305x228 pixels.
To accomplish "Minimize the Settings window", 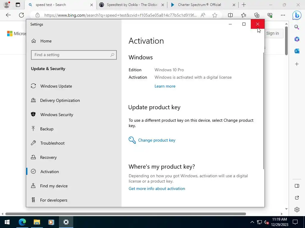I will click(x=230, y=24).
